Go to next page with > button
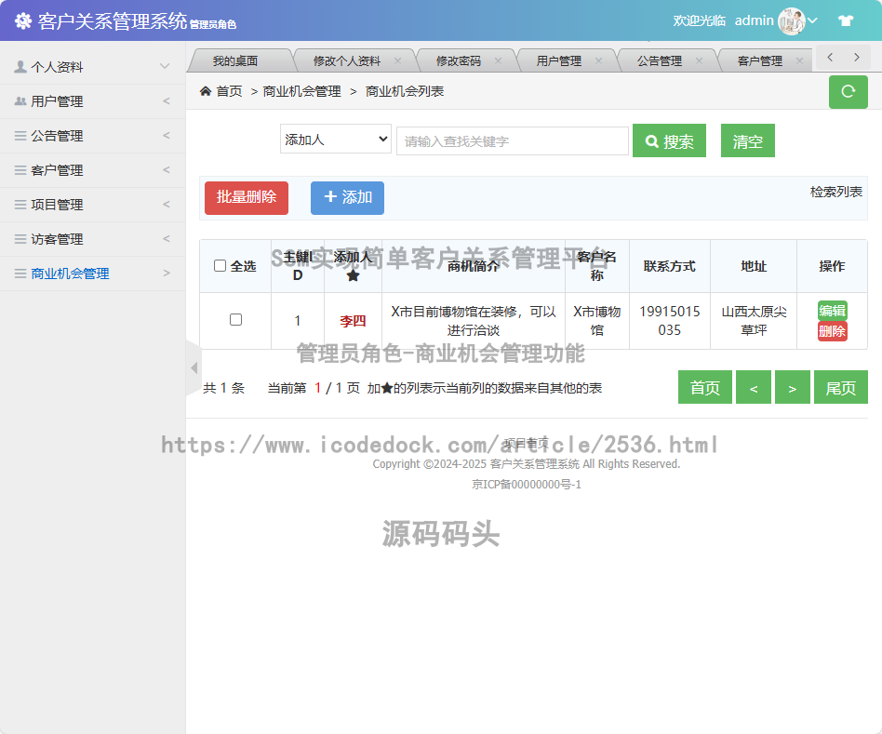This screenshot has height=734, width=882. point(792,387)
